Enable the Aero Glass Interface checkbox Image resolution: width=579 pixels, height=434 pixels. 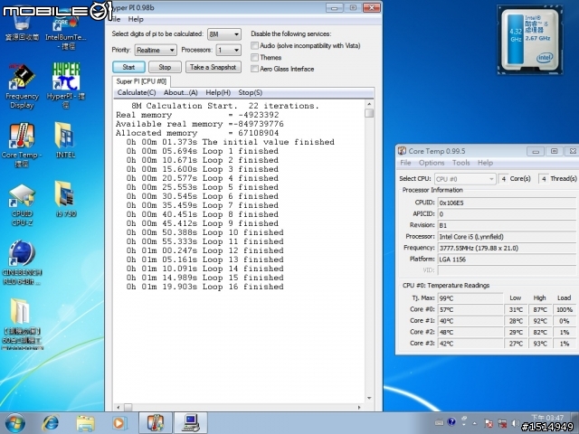(x=254, y=69)
